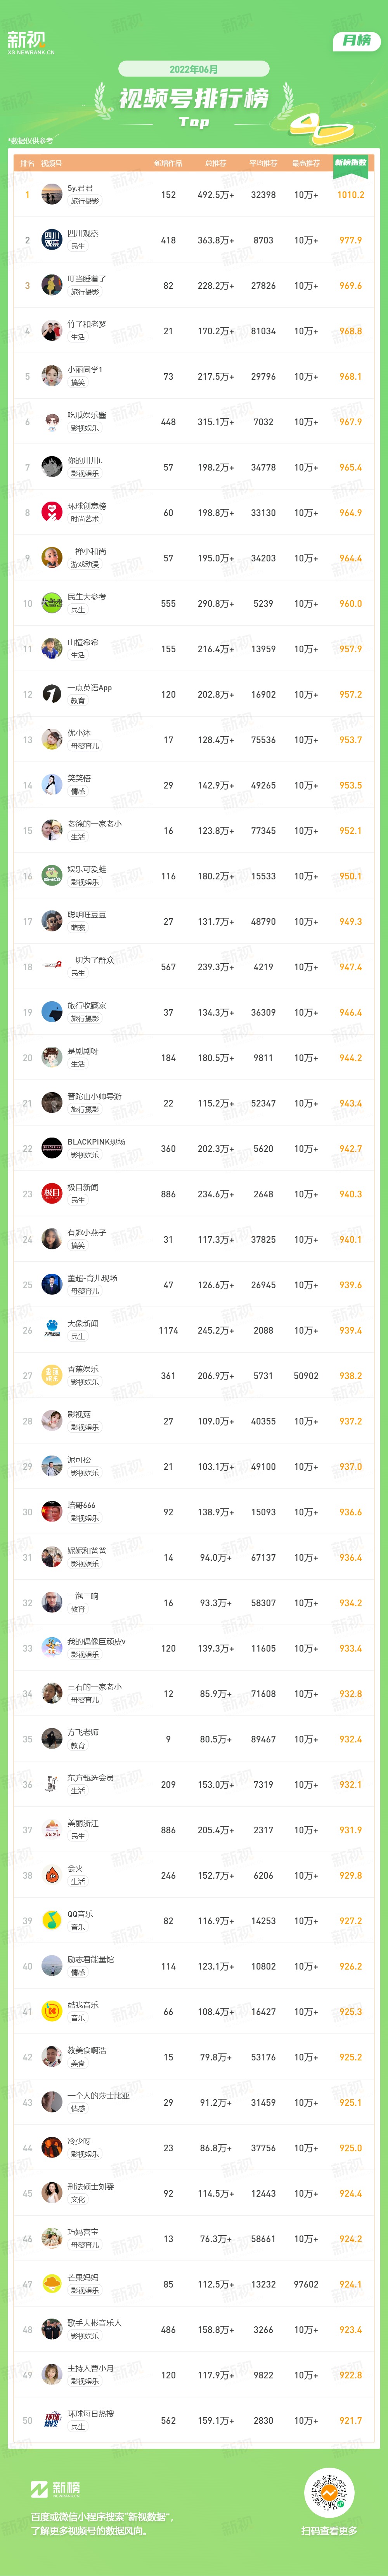Click the 新榜指数 column header
This screenshot has width=388, height=2576.
point(350,163)
